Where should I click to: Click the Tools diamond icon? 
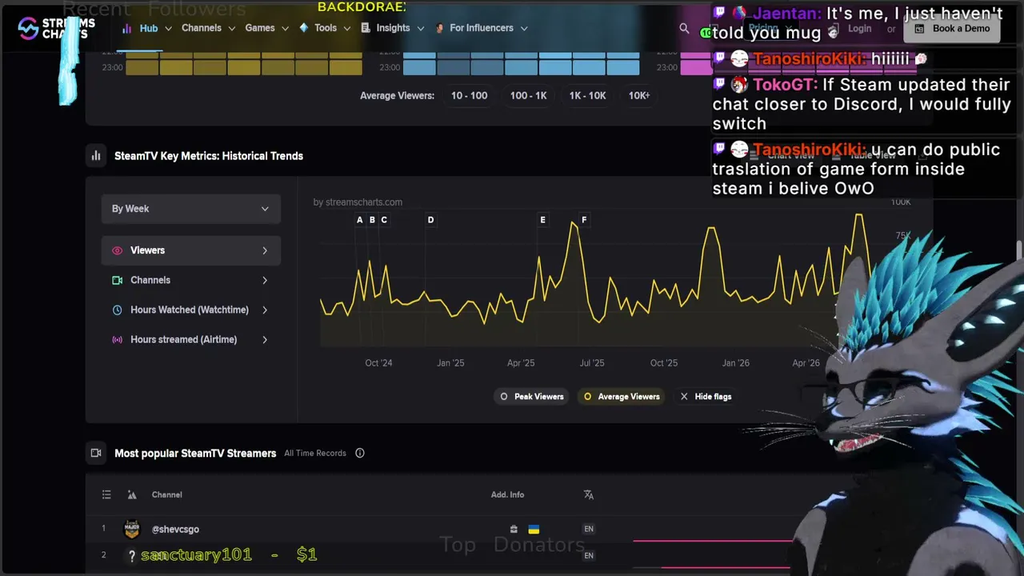click(x=304, y=28)
